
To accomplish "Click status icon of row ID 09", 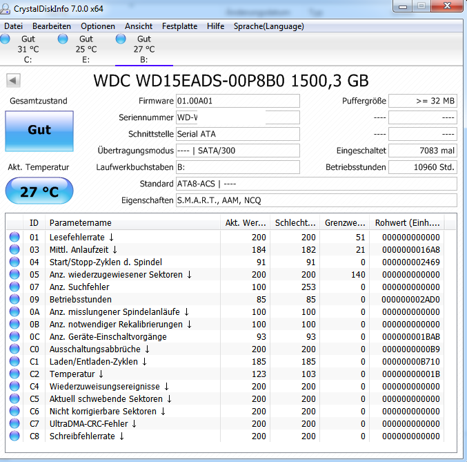I will pyautogui.click(x=14, y=299).
